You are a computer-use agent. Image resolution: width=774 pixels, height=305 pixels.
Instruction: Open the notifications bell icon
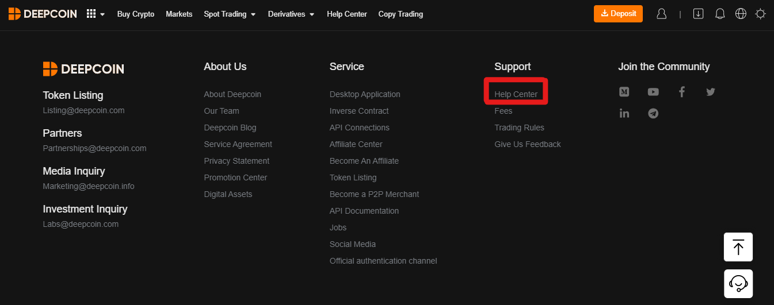[720, 14]
